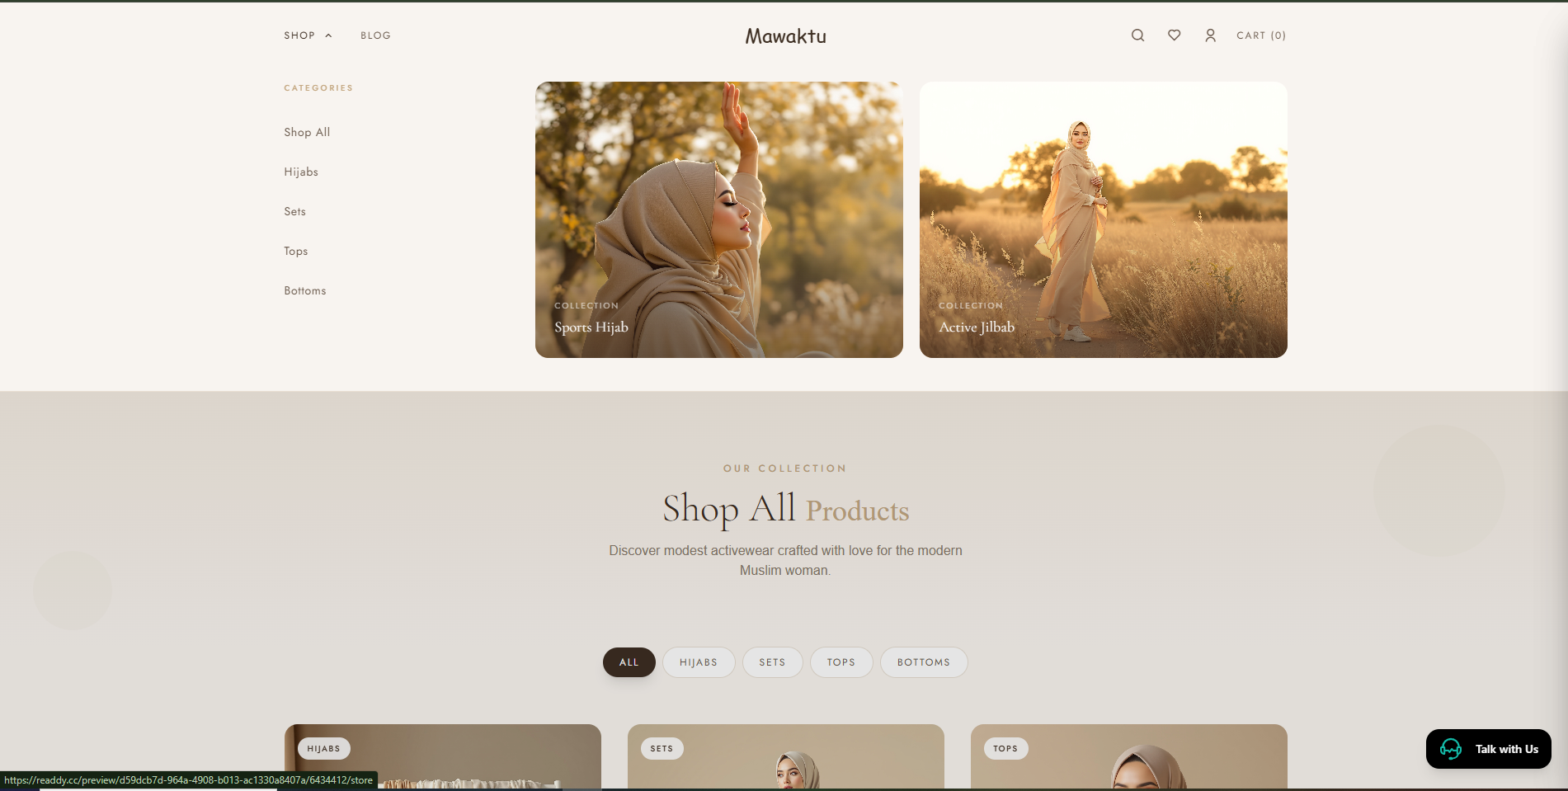Open the search icon in header

coord(1137,35)
